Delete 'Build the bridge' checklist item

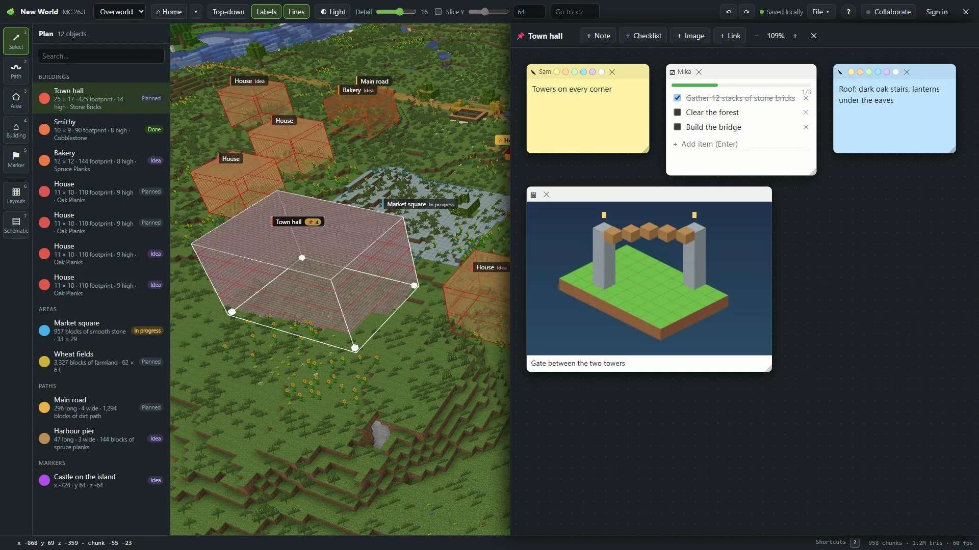806,127
